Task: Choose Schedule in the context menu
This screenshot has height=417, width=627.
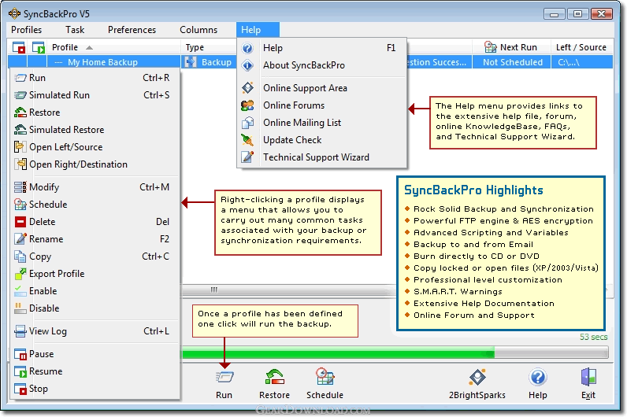Action: point(95,205)
